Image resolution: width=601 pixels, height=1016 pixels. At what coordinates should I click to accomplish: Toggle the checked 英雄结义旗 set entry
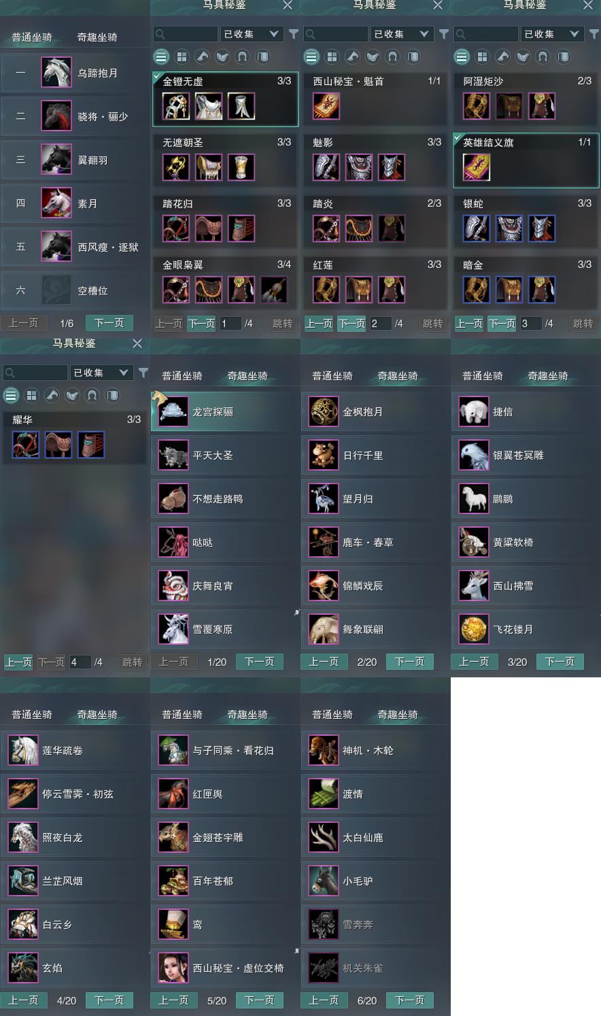click(526, 160)
